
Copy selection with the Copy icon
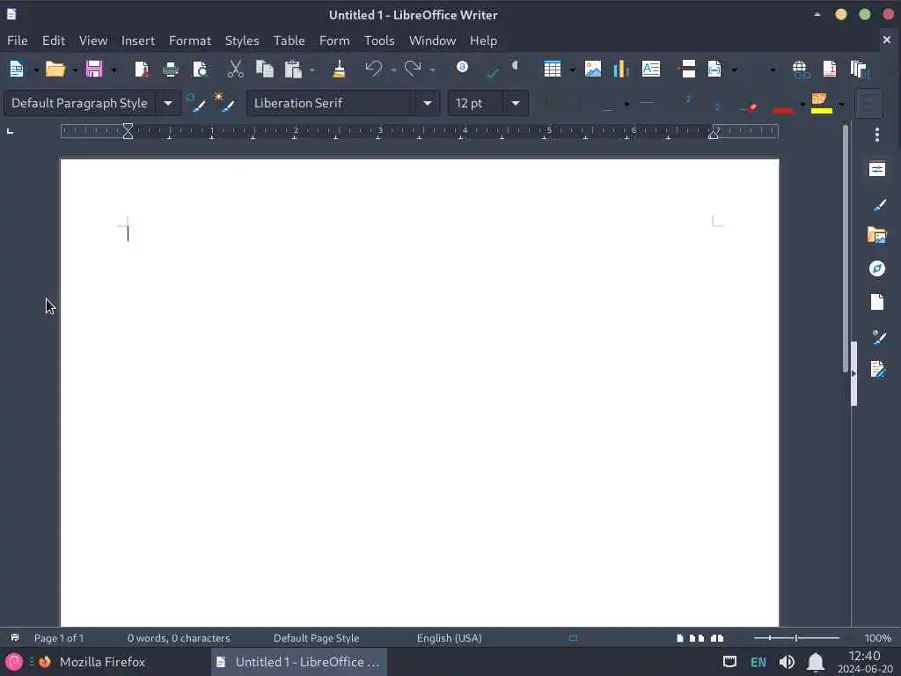point(264,70)
